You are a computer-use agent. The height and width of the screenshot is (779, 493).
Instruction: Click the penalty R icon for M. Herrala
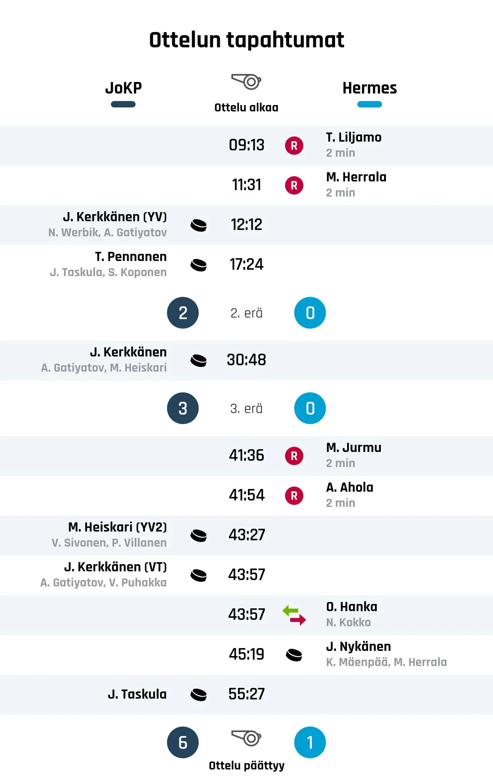coord(294,185)
